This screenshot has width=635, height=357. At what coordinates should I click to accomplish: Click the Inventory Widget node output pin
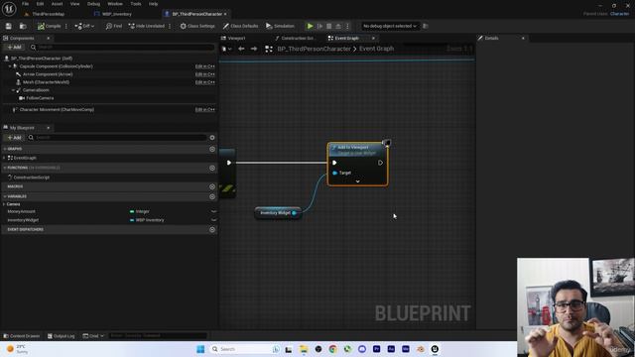click(295, 213)
